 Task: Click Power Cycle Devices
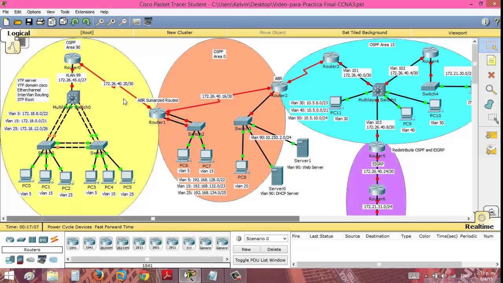pyautogui.click(x=69, y=227)
